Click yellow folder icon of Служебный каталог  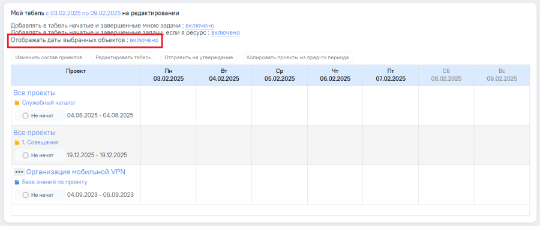[x=17, y=103]
